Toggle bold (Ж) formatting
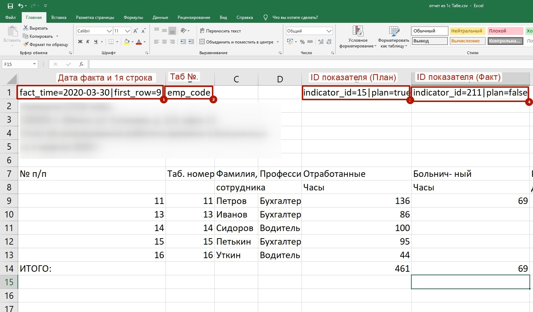533x312 pixels. [80, 42]
